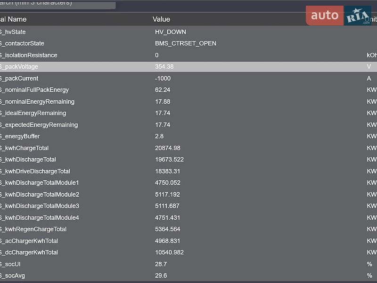Select the highlighted packVoltage row
Viewport: 377px width, 283px height.
click(188, 67)
